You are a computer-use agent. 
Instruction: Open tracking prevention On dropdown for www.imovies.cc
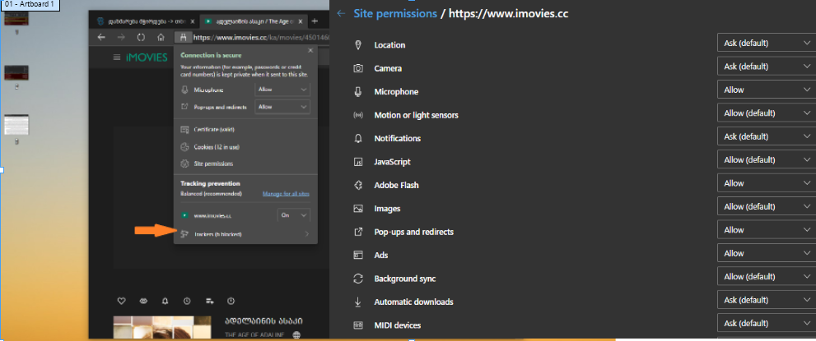[x=294, y=214]
